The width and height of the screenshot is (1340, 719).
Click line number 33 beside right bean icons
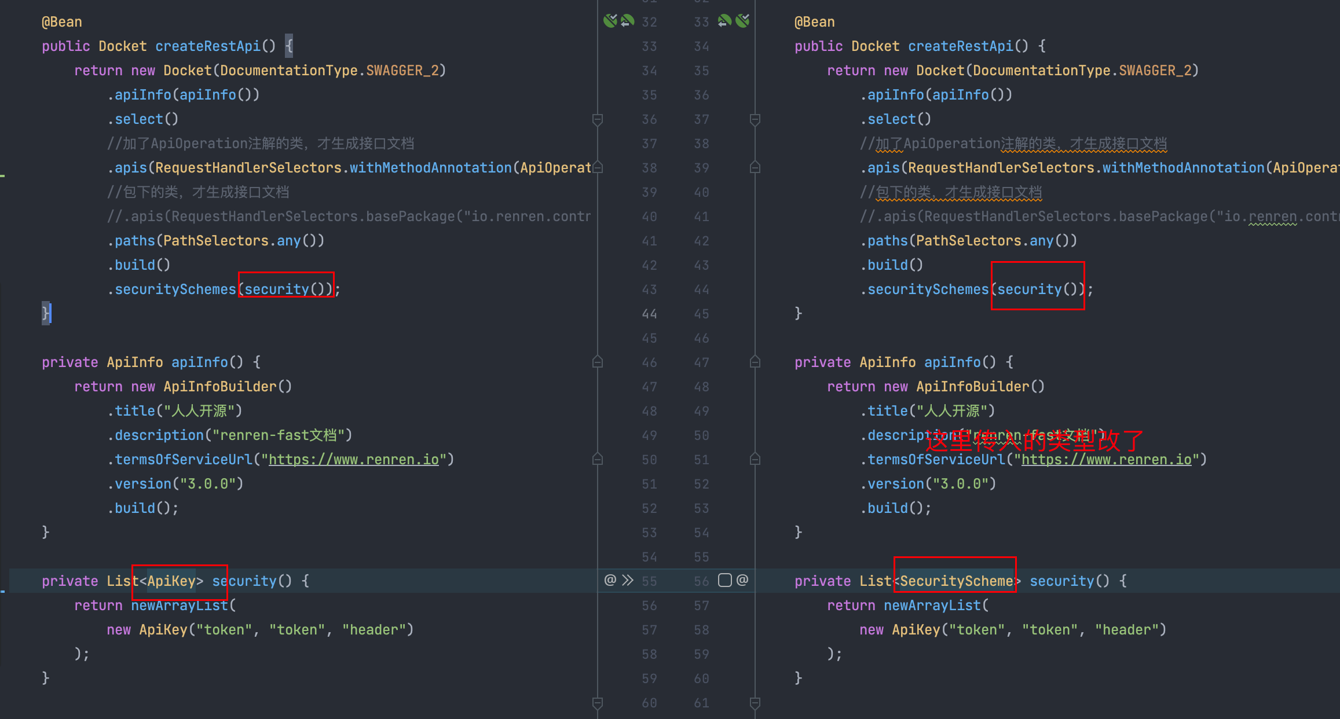tap(701, 22)
